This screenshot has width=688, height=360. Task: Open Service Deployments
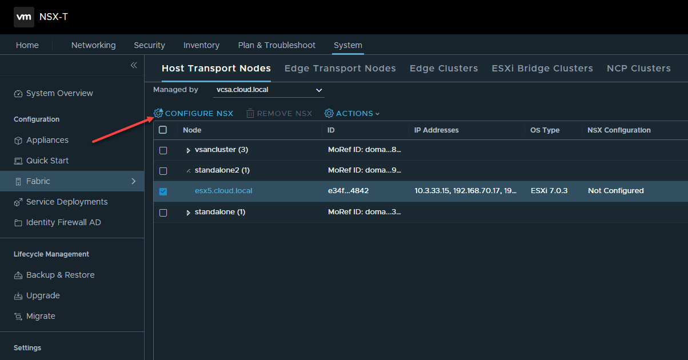(x=66, y=201)
